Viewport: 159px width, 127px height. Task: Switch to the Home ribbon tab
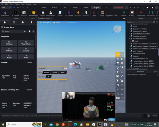pos(44,8)
